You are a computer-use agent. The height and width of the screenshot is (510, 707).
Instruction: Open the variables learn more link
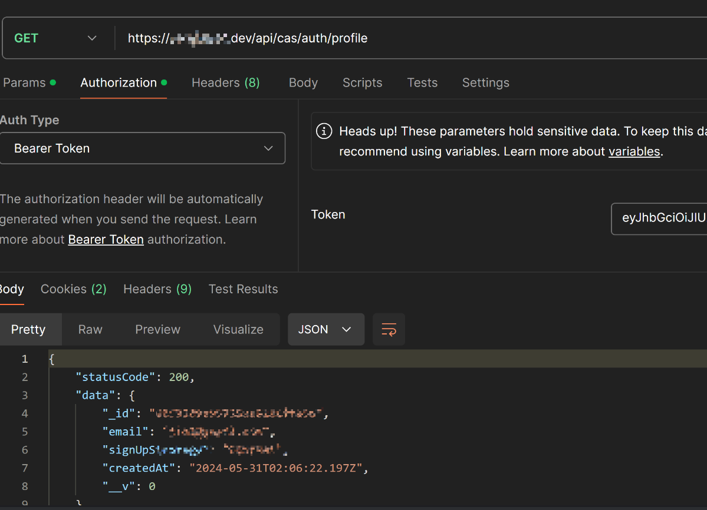634,151
